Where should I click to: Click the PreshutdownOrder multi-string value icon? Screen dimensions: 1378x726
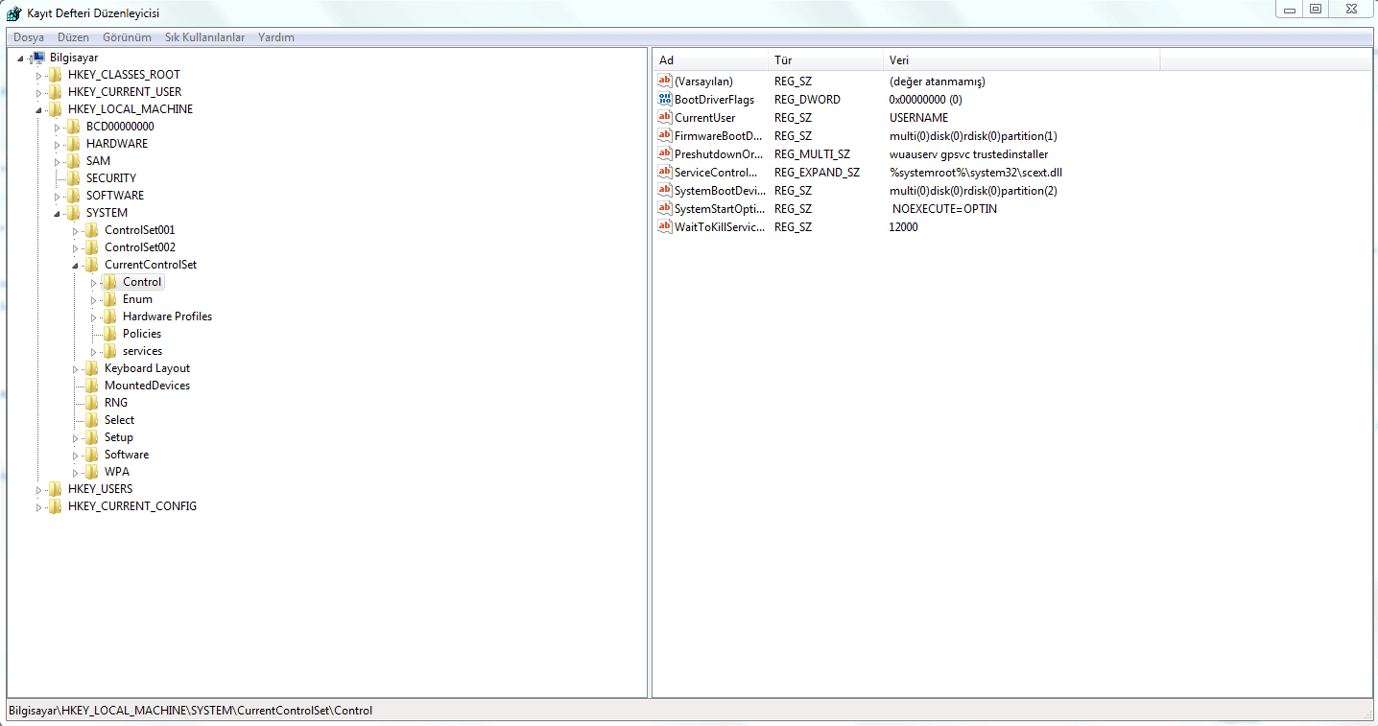665,154
